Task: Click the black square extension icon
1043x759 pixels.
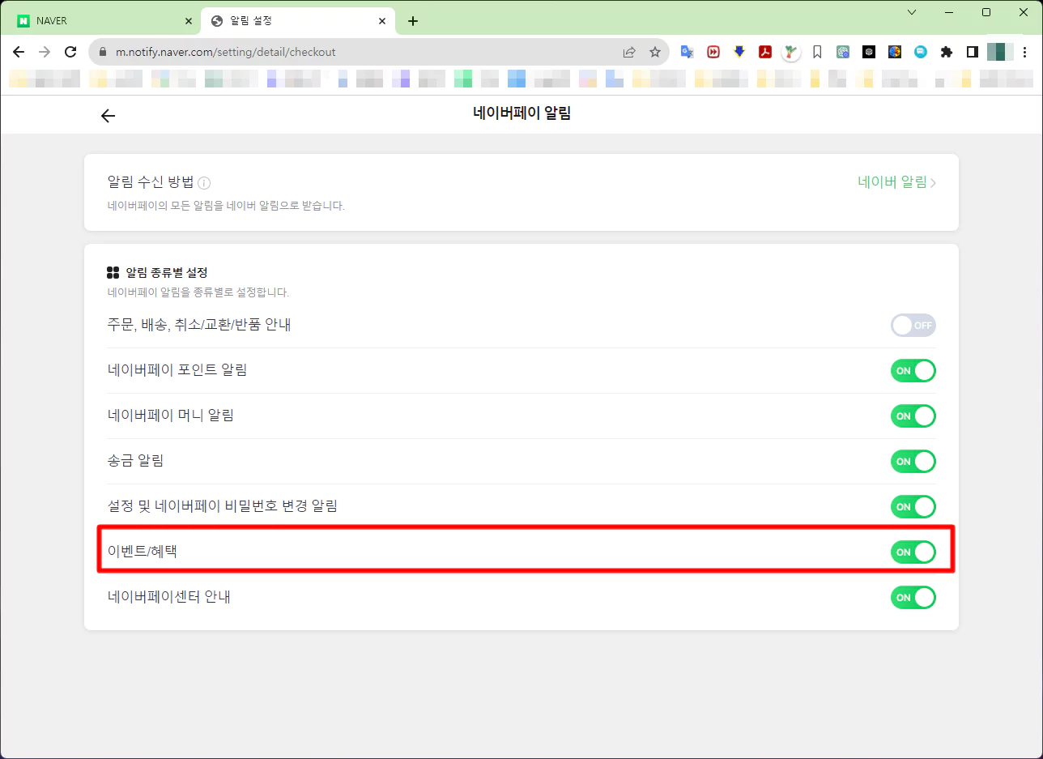Action: coord(869,52)
